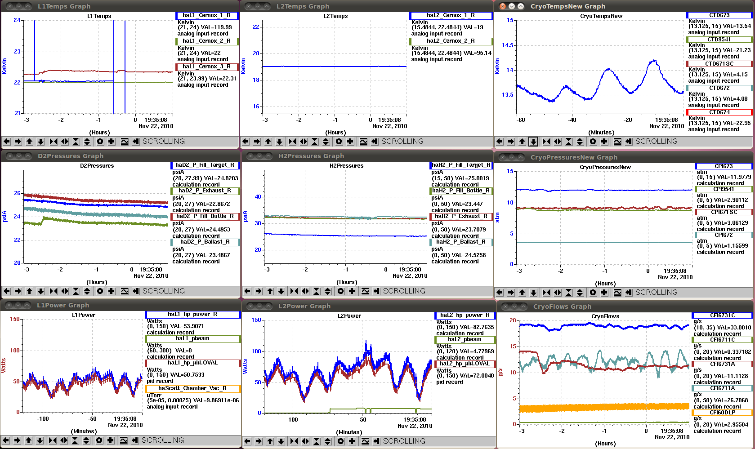Click plus icon in CryoPressuresNew toolbar
Viewport: 755px width, 449px height.
click(x=604, y=293)
